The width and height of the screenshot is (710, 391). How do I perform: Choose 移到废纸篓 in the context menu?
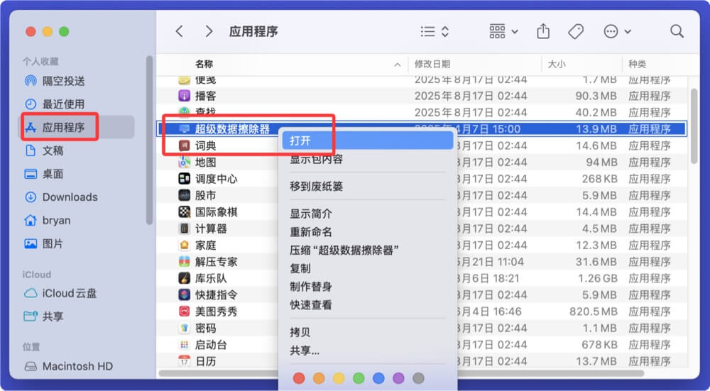(316, 186)
